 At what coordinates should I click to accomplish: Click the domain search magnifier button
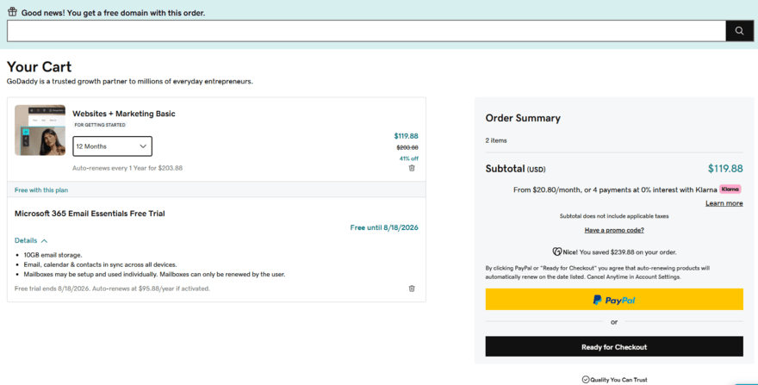pyautogui.click(x=739, y=31)
